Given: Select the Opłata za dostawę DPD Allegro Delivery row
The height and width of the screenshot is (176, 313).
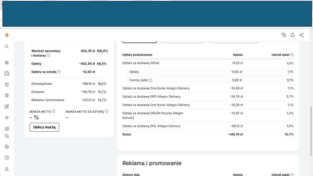Looking at the screenshot, I should pyautogui.click(x=208, y=96).
